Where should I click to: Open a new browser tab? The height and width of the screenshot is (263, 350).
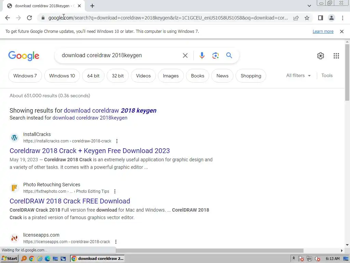coord(92,6)
